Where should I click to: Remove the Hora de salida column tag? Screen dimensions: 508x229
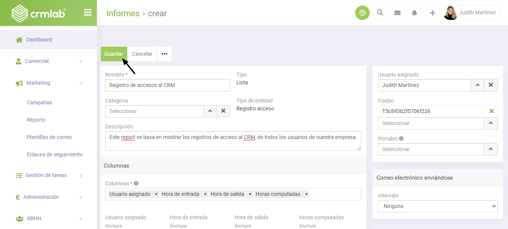tap(250, 194)
